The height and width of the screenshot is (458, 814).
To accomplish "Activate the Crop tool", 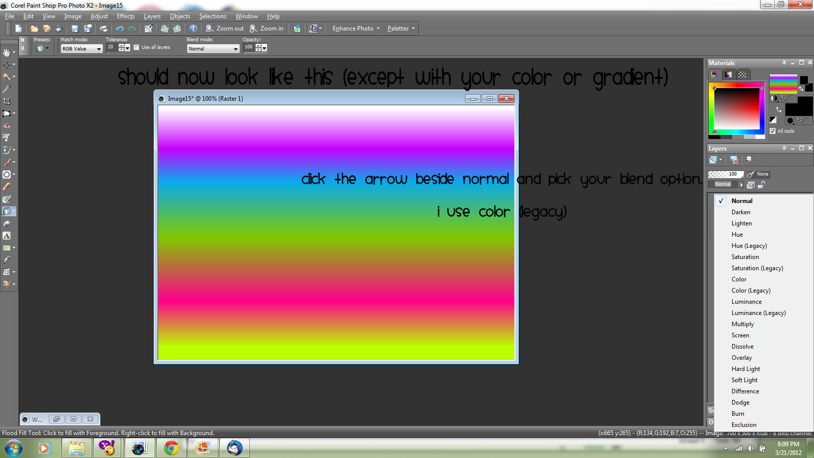I will coord(8,101).
